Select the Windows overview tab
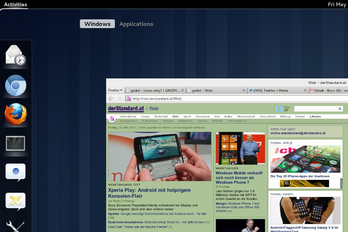Image resolution: width=348 pixels, height=232 pixels. click(x=97, y=24)
